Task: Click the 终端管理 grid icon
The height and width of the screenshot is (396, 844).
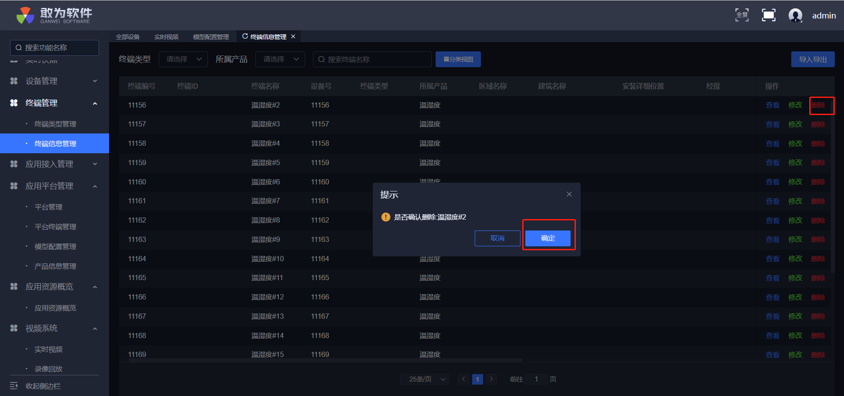Action: (14, 103)
